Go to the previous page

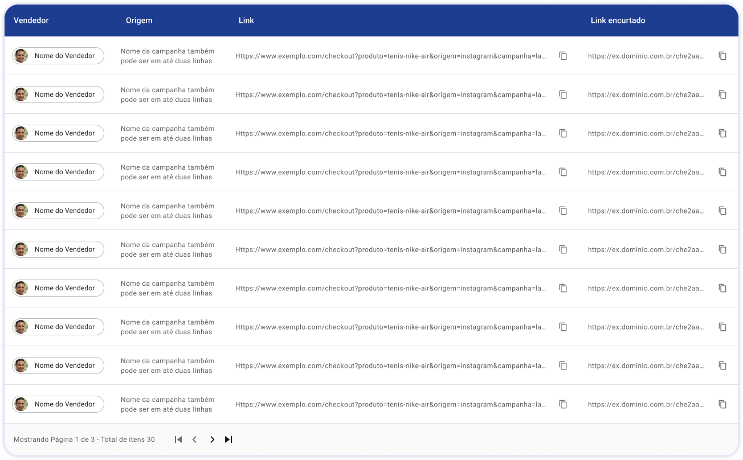(x=194, y=440)
